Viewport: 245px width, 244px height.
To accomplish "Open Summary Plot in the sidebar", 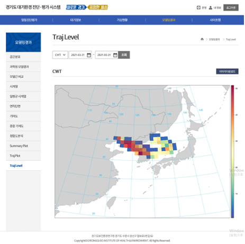I will (23, 146).
